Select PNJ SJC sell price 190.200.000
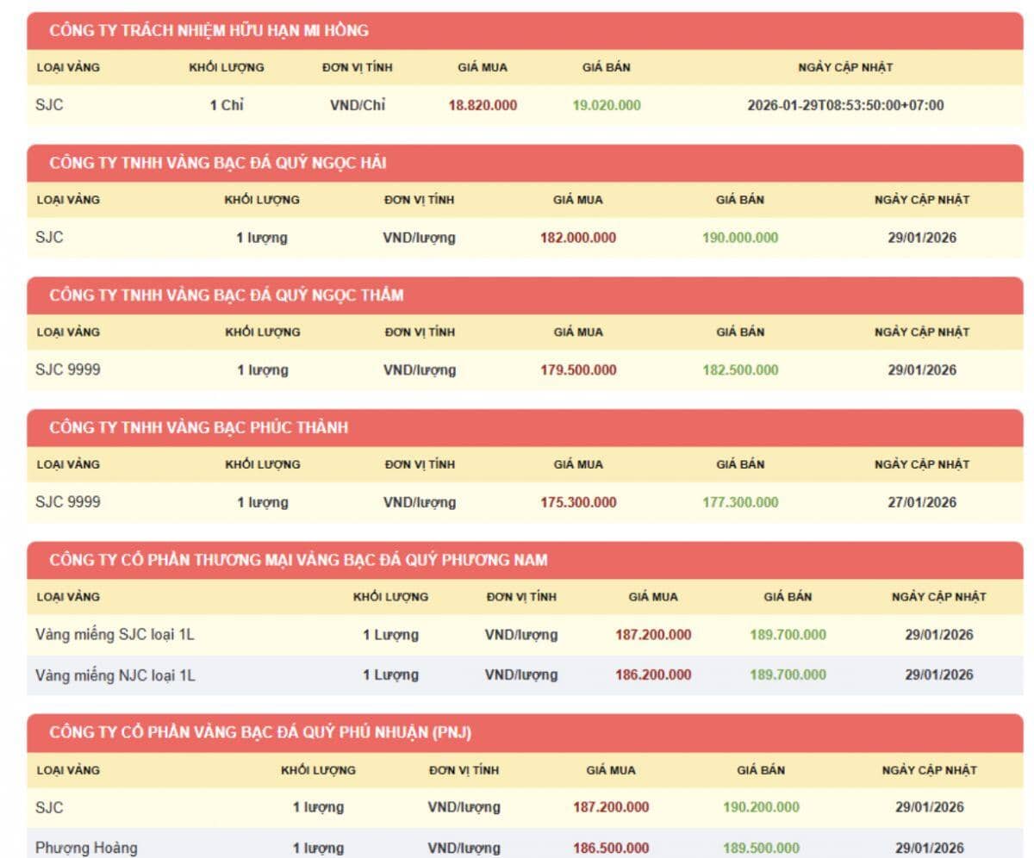Screen dimensions: 1034x858 (761, 807)
